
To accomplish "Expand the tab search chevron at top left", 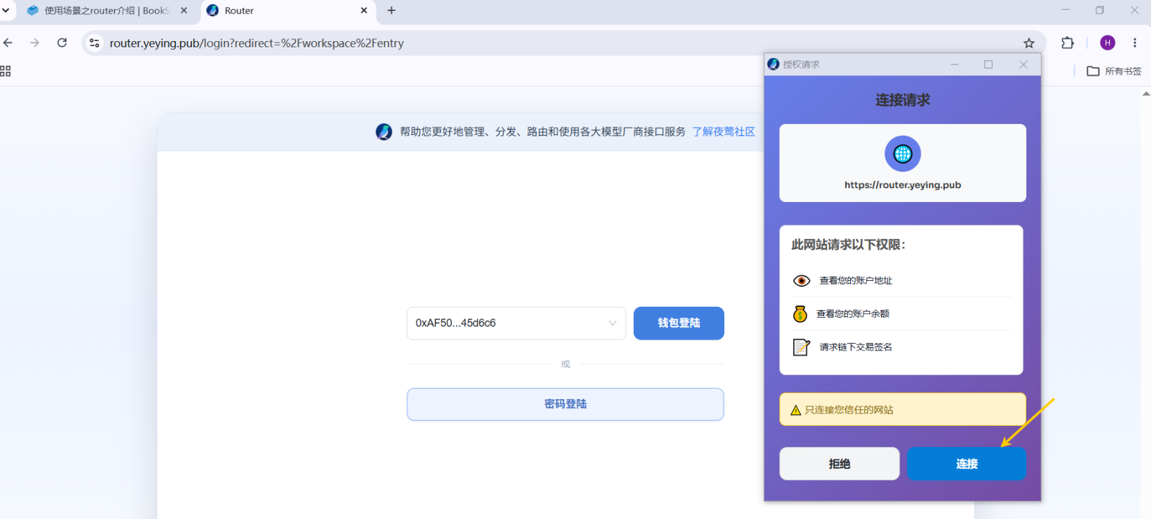I will [5, 10].
